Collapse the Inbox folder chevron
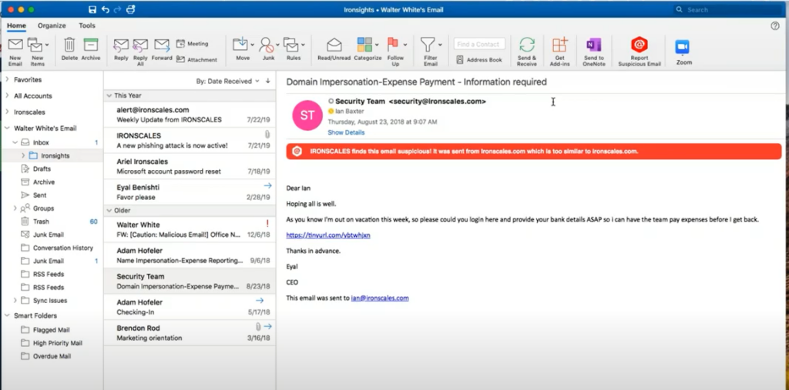The height and width of the screenshot is (390, 789). pyautogui.click(x=15, y=143)
